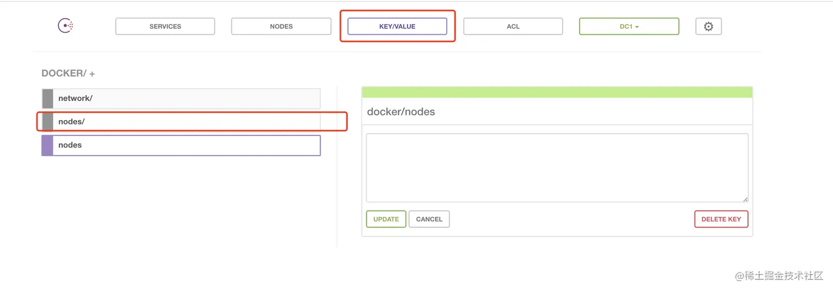Cancel editing the key
Viewport: 833px width, 291px height.
[x=429, y=219]
